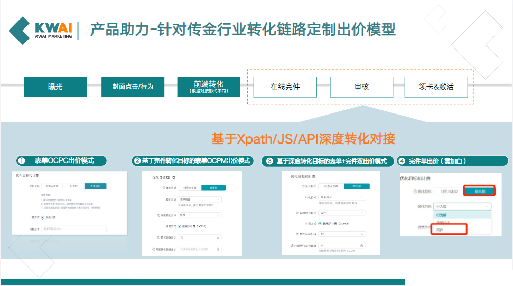Collapse the 行为数 dropdown in panel 4
Image resolution: width=513 pixels, height=286 pixels.
[463, 207]
